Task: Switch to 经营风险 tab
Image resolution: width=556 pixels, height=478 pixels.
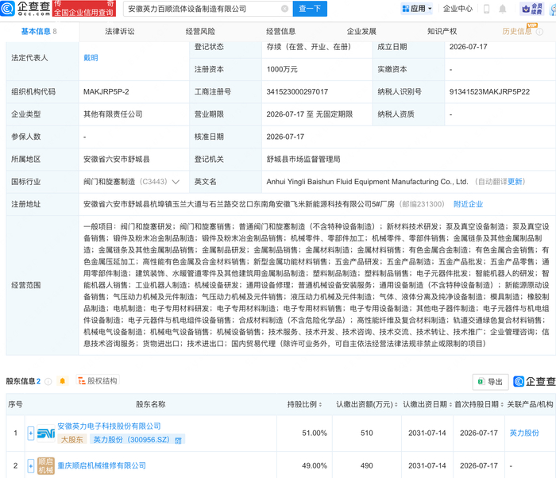Action: (x=200, y=32)
